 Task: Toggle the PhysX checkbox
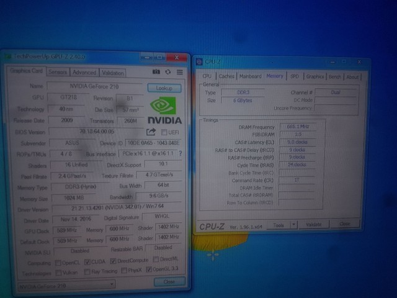[x=124, y=271]
